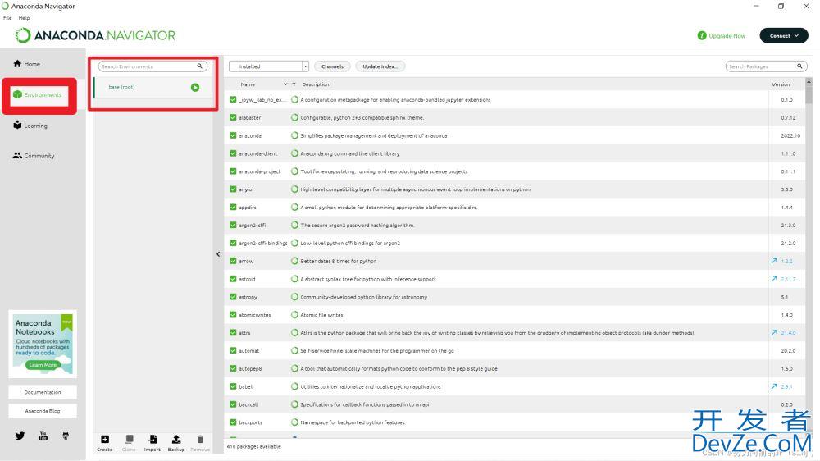Click version 2022.10 of anaconda
The image size is (820, 461).
coord(790,135)
